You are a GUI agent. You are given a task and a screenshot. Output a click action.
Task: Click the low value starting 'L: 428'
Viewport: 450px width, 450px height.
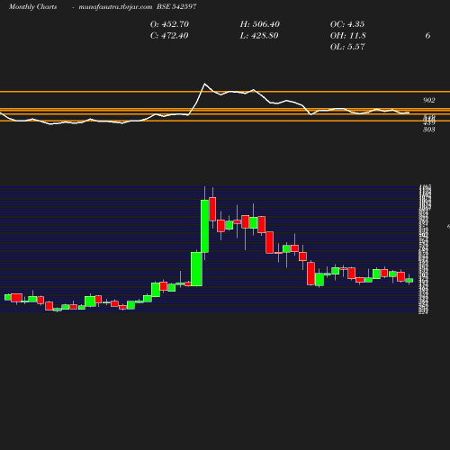coord(259,35)
